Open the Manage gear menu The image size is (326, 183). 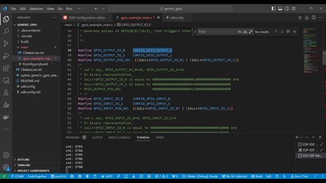tap(6, 167)
